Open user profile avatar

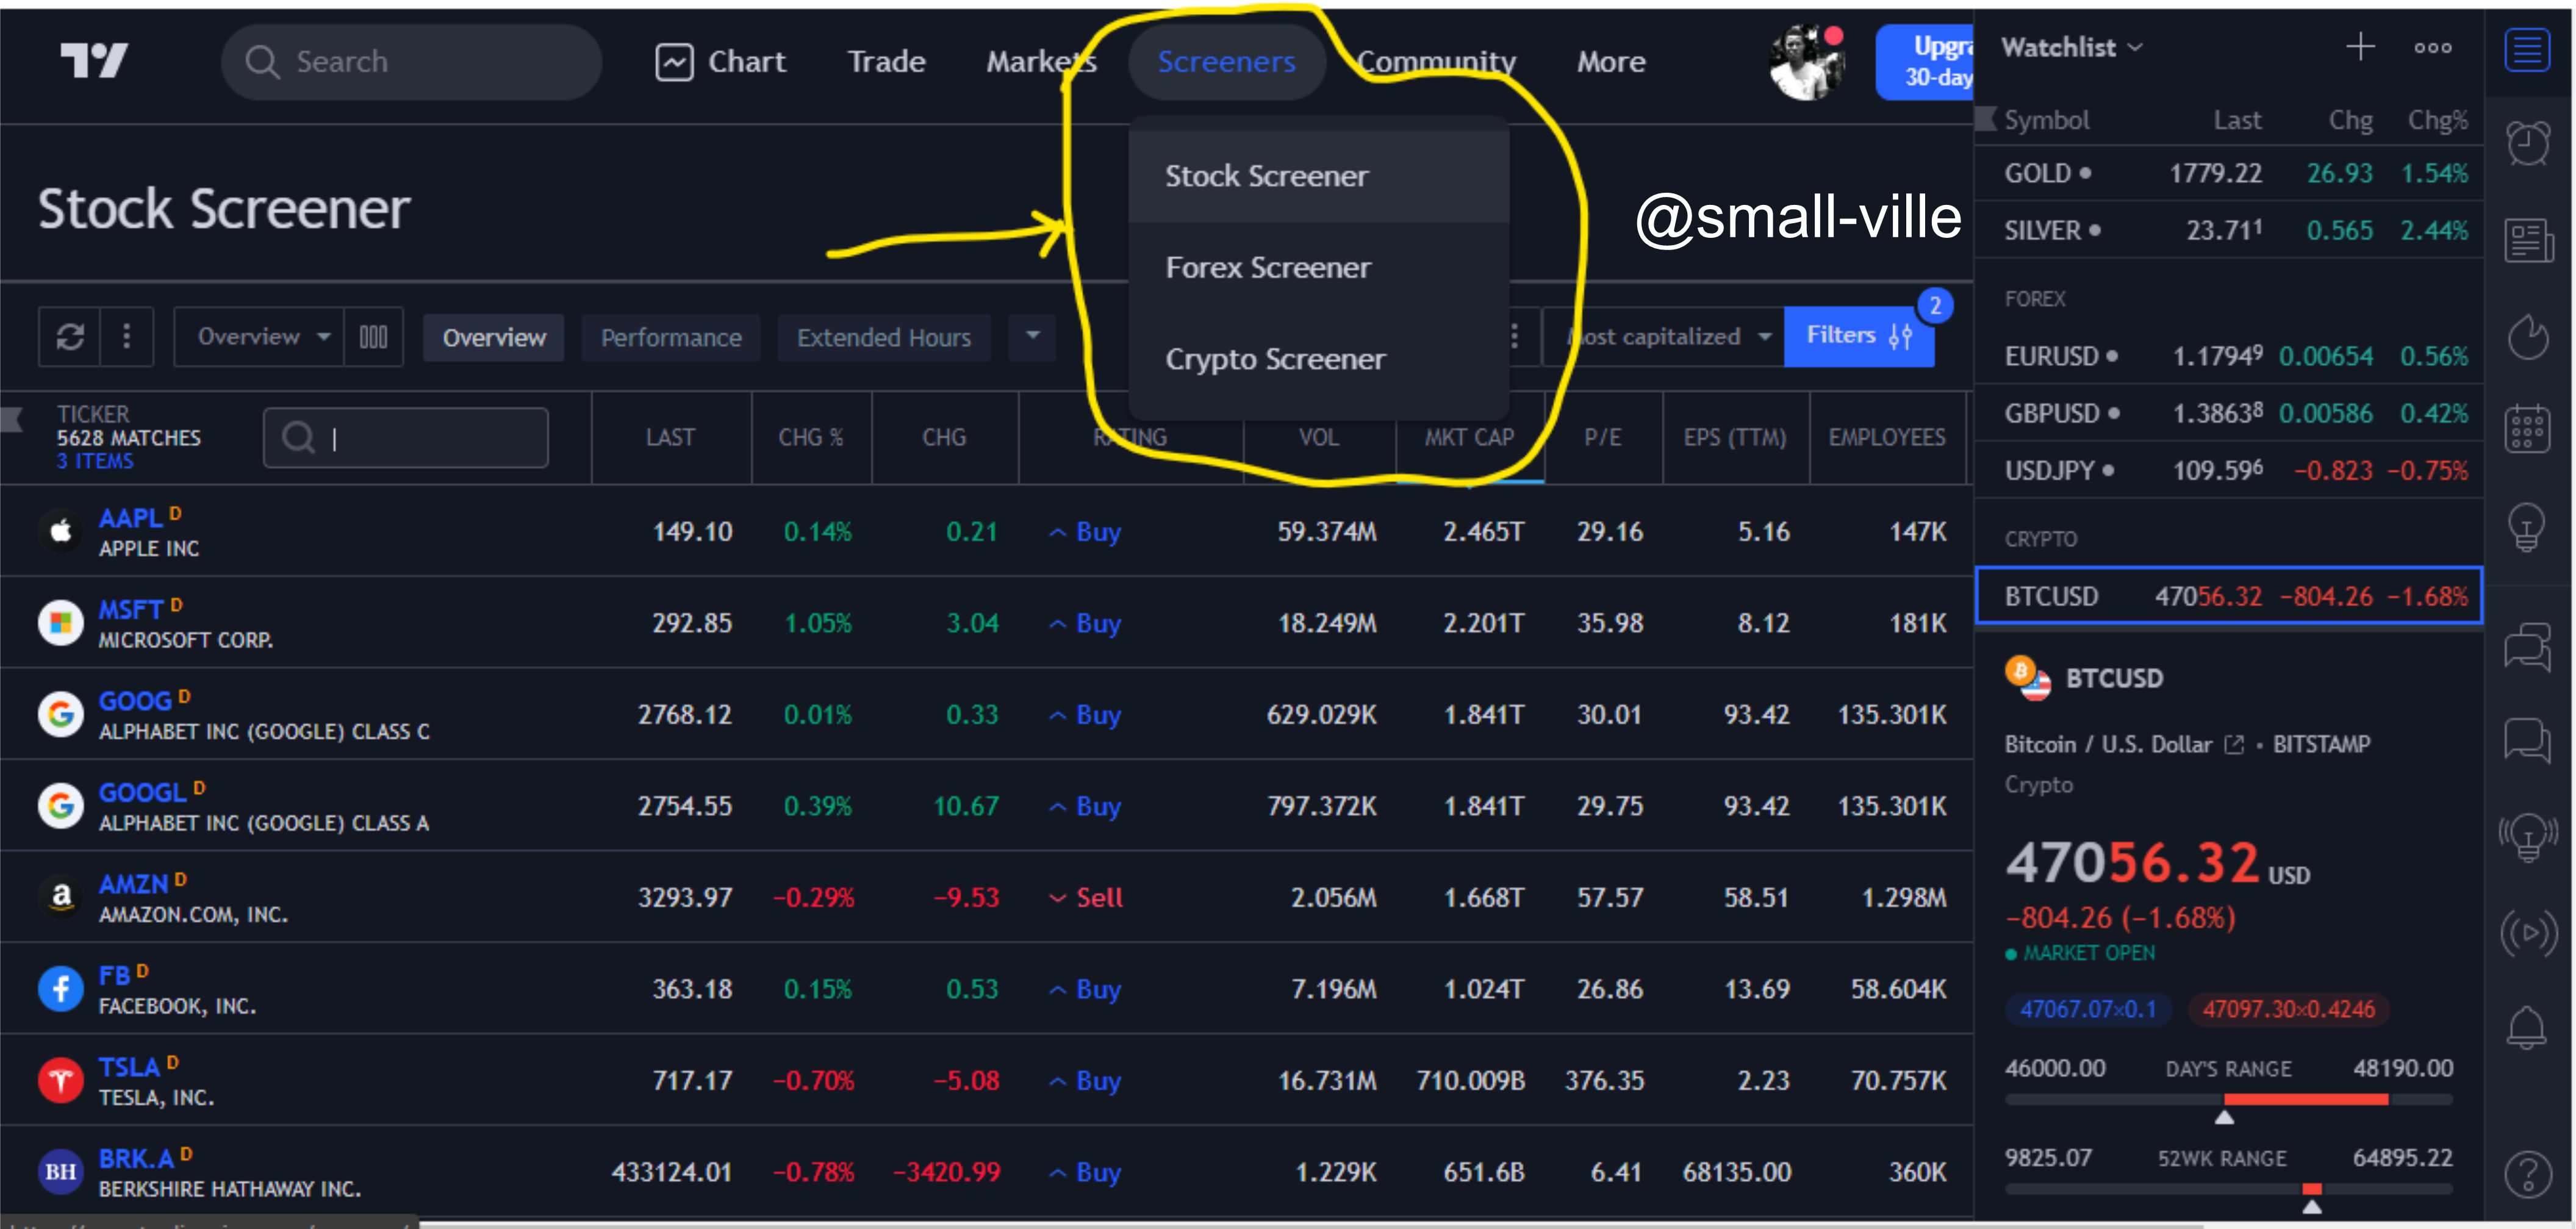[x=1807, y=62]
